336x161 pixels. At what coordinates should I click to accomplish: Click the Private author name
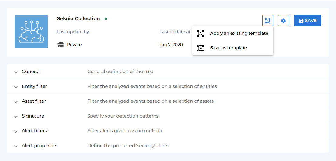tap(74, 45)
